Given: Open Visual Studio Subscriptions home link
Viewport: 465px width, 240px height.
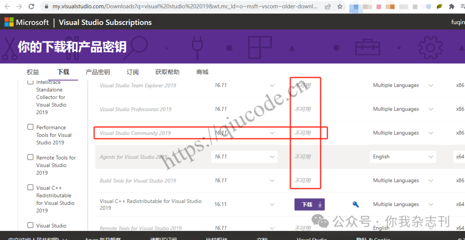Looking at the screenshot, I should [x=105, y=22].
